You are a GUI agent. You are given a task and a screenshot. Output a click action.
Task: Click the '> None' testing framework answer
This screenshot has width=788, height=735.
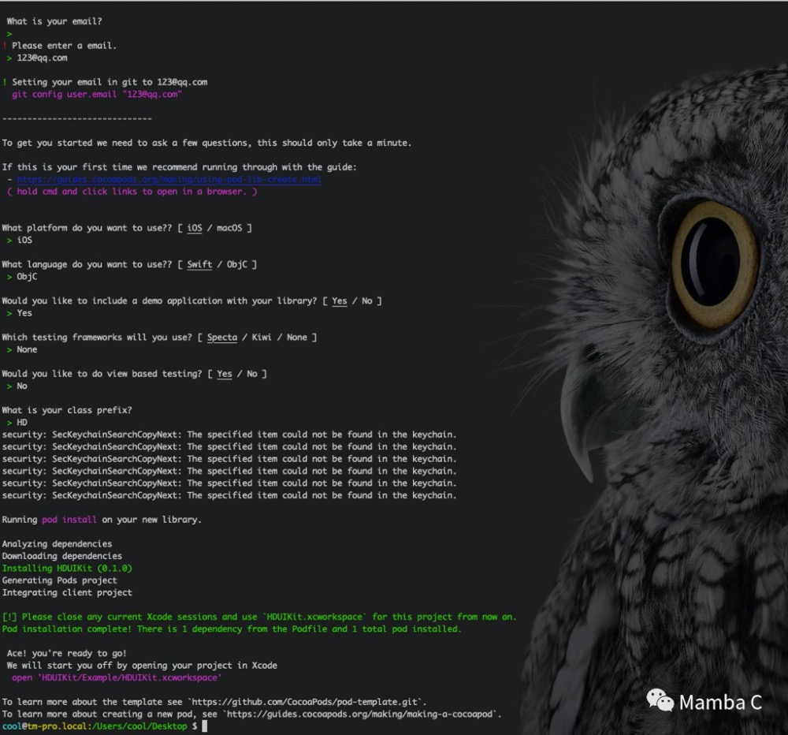[22, 349]
